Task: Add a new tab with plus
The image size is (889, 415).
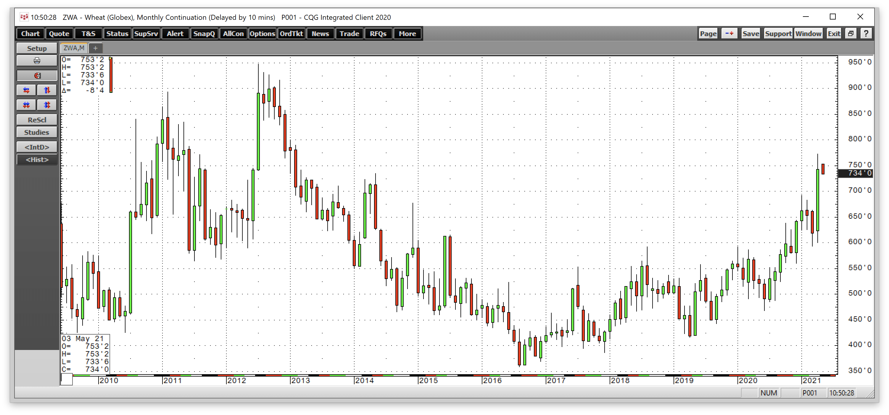Action: 96,48
